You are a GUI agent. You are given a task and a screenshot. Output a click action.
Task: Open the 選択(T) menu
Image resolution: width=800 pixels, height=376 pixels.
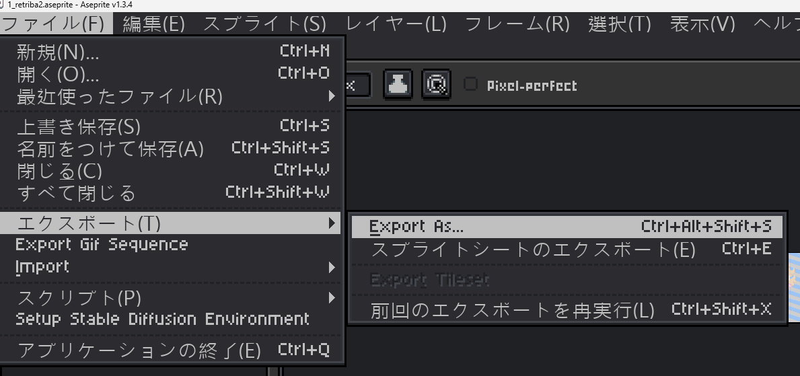(619, 24)
